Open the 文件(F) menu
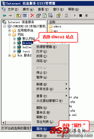 tap(13, 9)
